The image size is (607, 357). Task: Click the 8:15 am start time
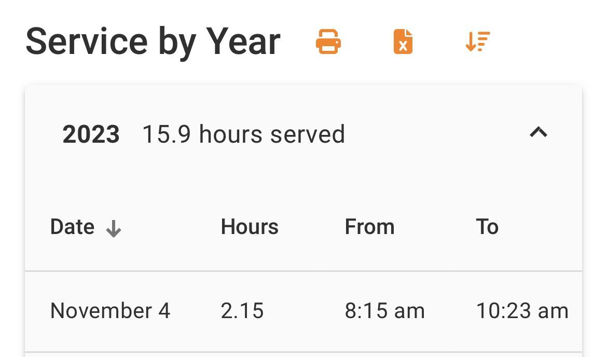click(384, 311)
